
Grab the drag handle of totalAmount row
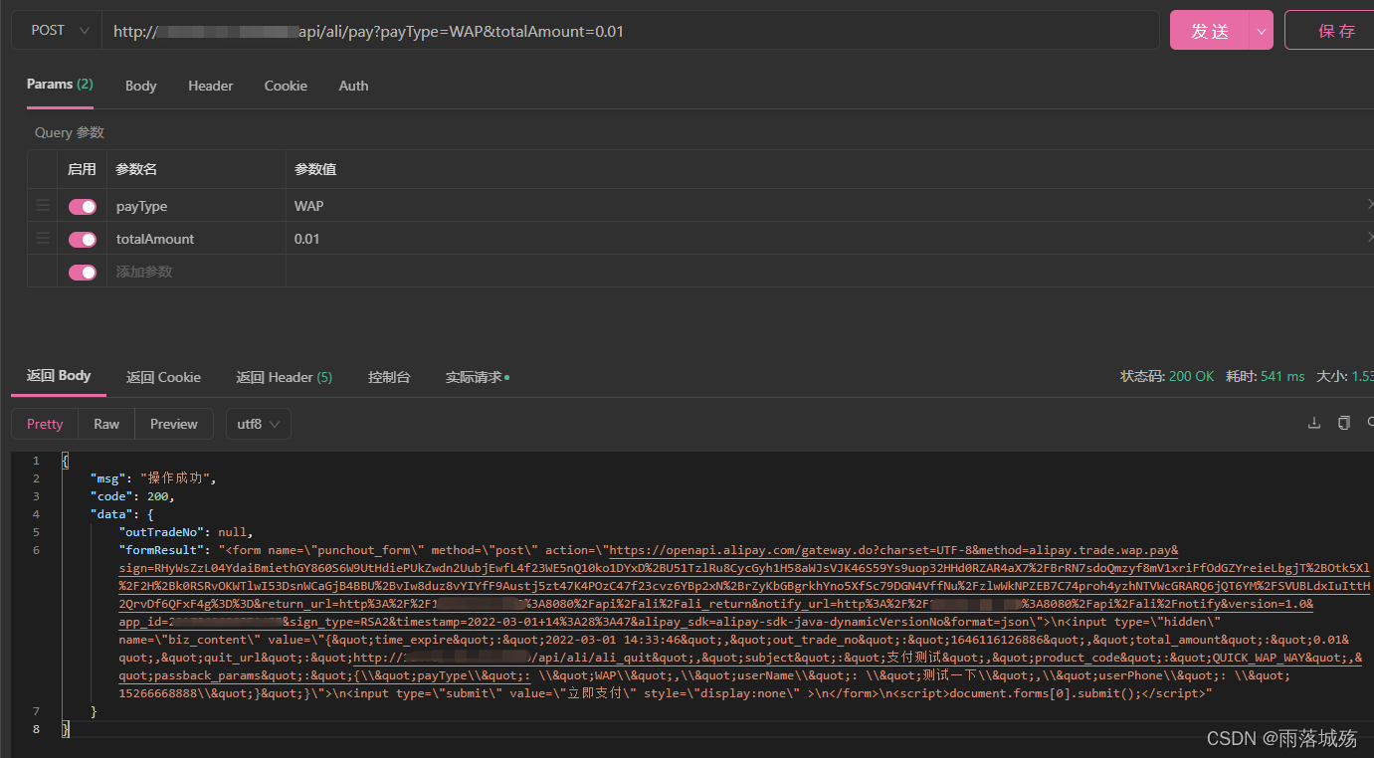[43, 239]
